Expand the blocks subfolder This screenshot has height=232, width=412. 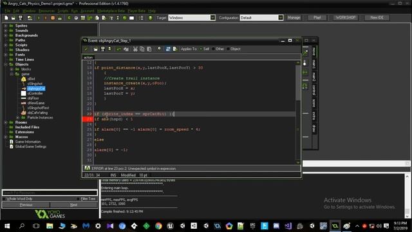12,69
